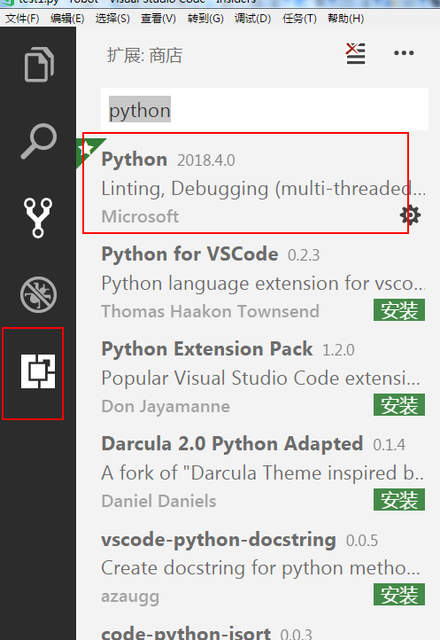Click Daniel Daniels publisher name

point(158,501)
